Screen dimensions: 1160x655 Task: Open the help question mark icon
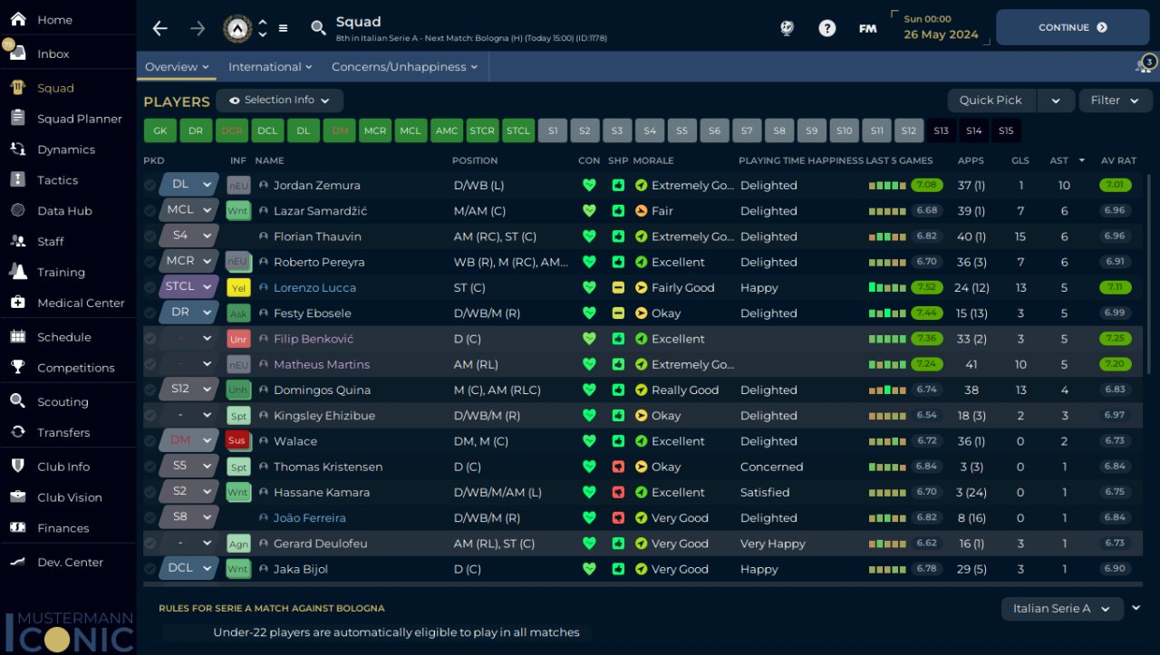[826, 28]
